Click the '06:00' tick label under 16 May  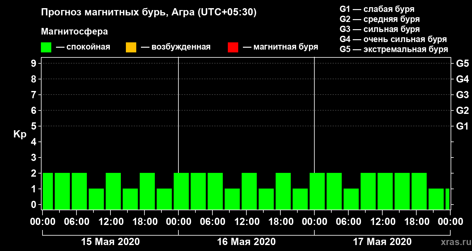click(212, 222)
